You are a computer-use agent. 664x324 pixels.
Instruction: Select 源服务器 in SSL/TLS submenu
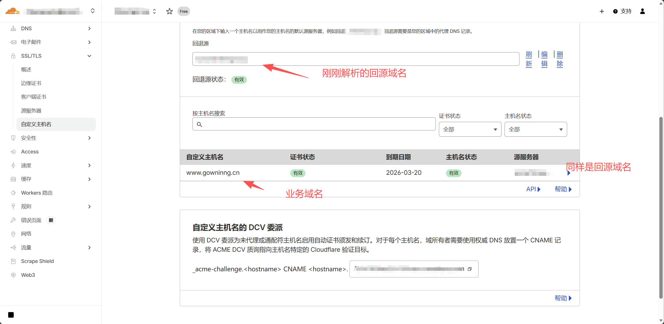(31, 111)
